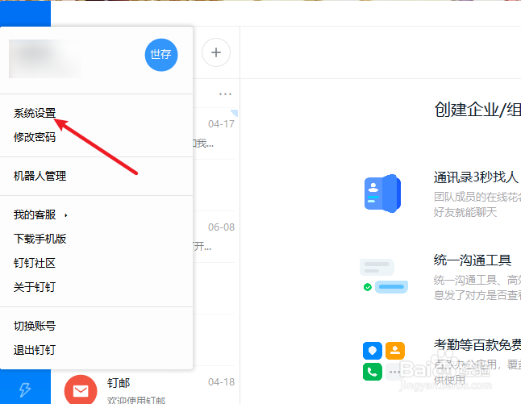Open the three-dot more options

pyautogui.click(x=225, y=94)
